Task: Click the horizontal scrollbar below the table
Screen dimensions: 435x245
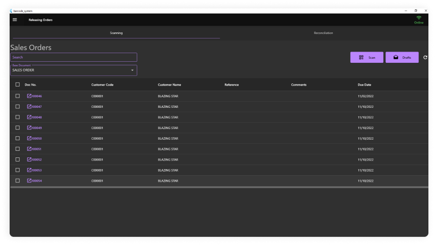Action: (219, 187)
